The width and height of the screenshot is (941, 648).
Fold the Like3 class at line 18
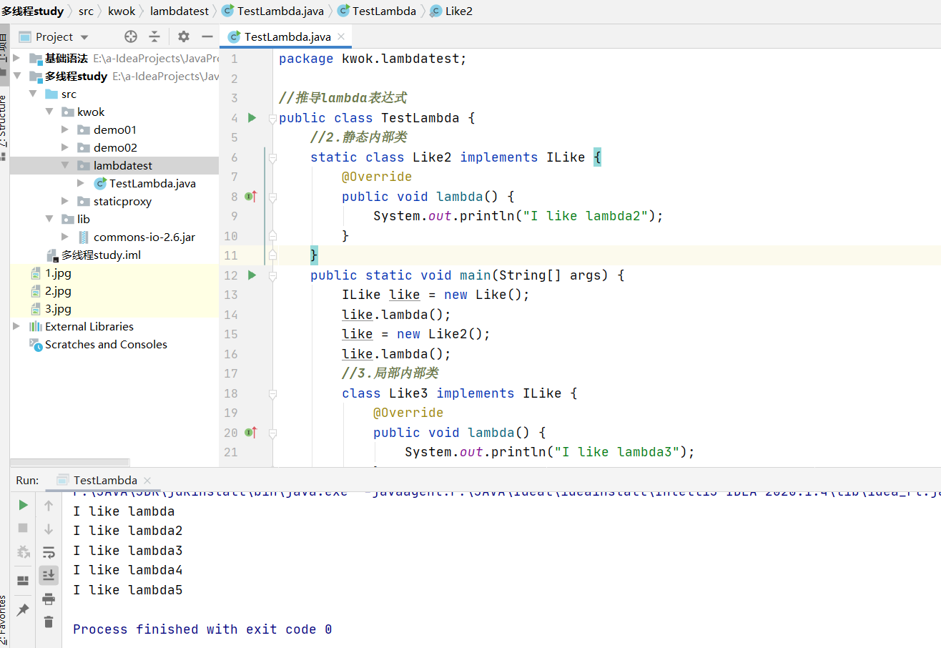(x=272, y=394)
